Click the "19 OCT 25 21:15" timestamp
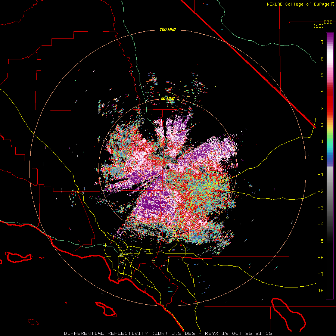 [x=247, y=333]
